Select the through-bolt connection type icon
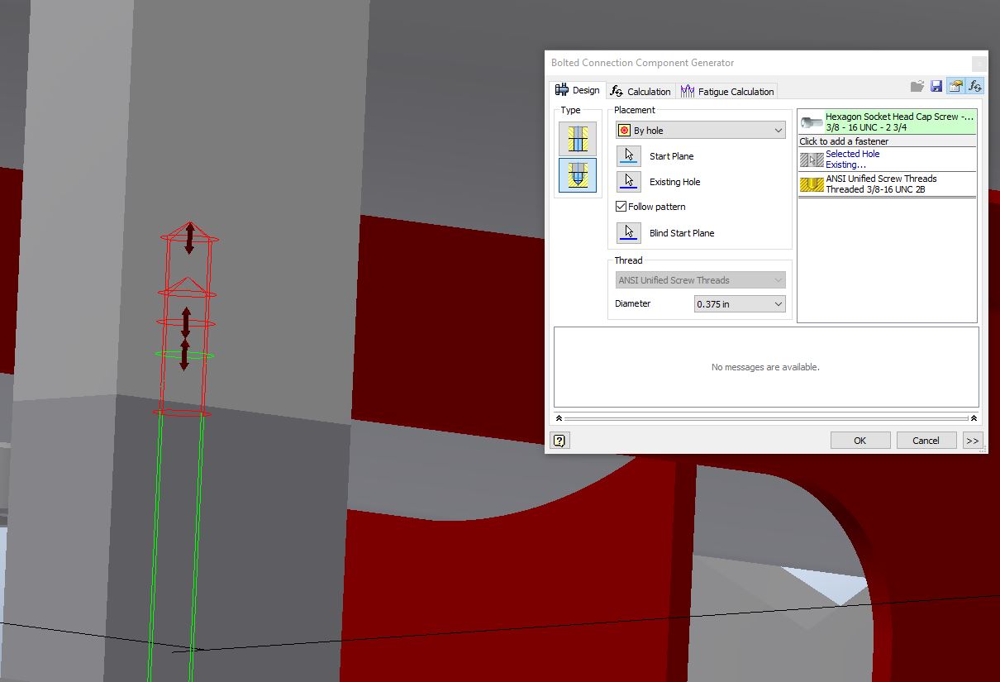This screenshot has width=1000, height=682. click(x=577, y=138)
